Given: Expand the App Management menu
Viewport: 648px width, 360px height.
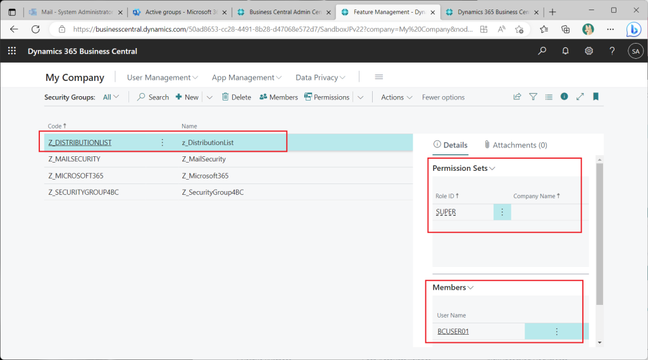Looking at the screenshot, I should [x=247, y=77].
